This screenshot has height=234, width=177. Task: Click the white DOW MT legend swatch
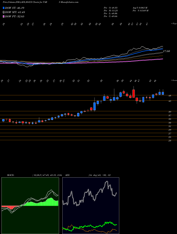pyautogui.click(x=4, y=12)
